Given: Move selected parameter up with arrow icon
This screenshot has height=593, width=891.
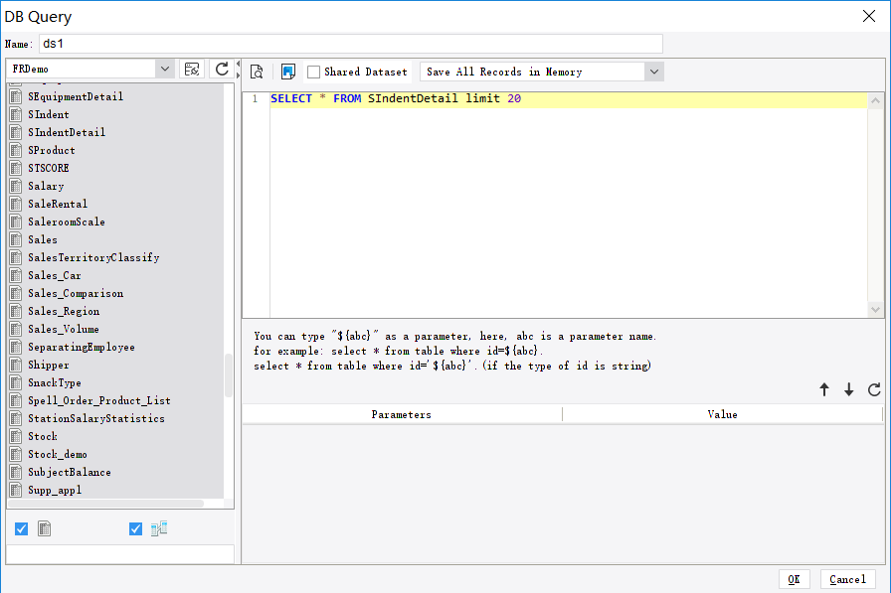Looking at the screenshot, I should tap(824, 389).
